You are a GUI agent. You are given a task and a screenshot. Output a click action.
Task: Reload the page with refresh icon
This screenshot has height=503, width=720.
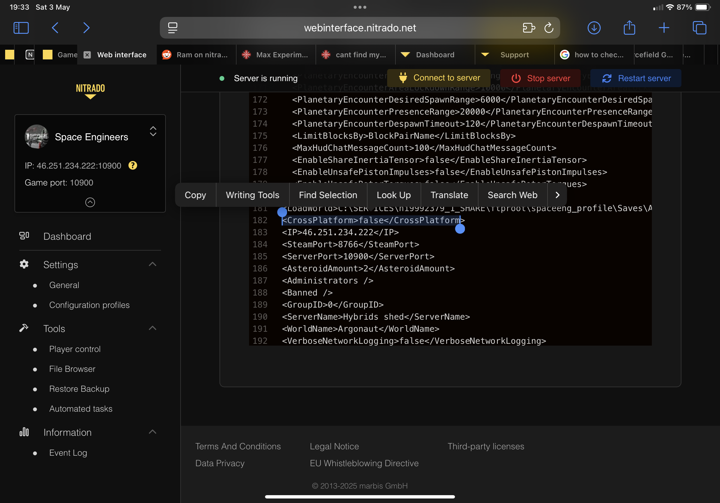(549, 28)
